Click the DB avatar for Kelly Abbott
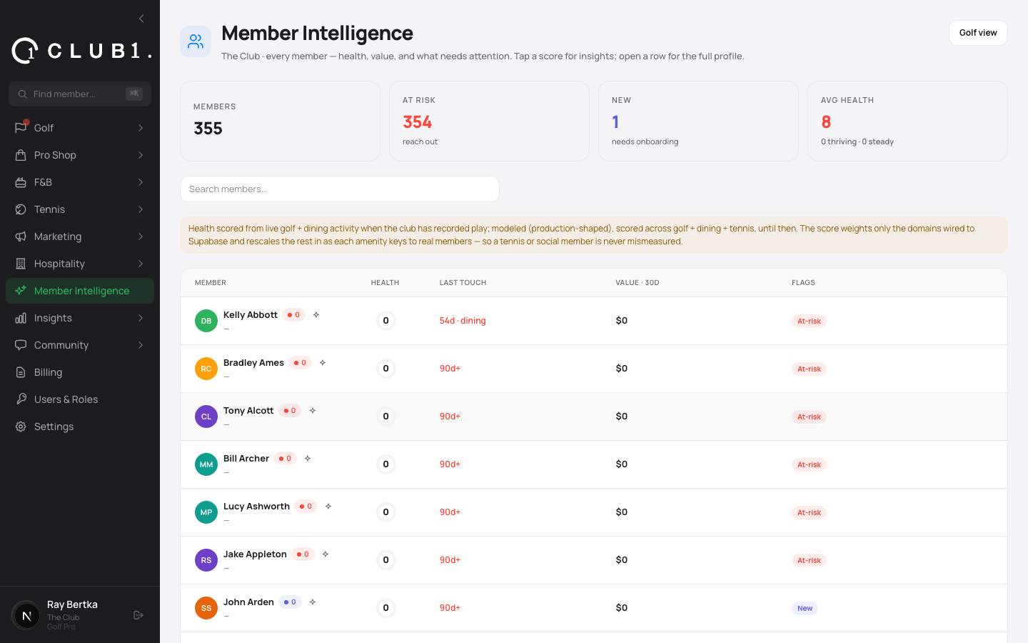The image size is (1028, 643). point(206,321)
